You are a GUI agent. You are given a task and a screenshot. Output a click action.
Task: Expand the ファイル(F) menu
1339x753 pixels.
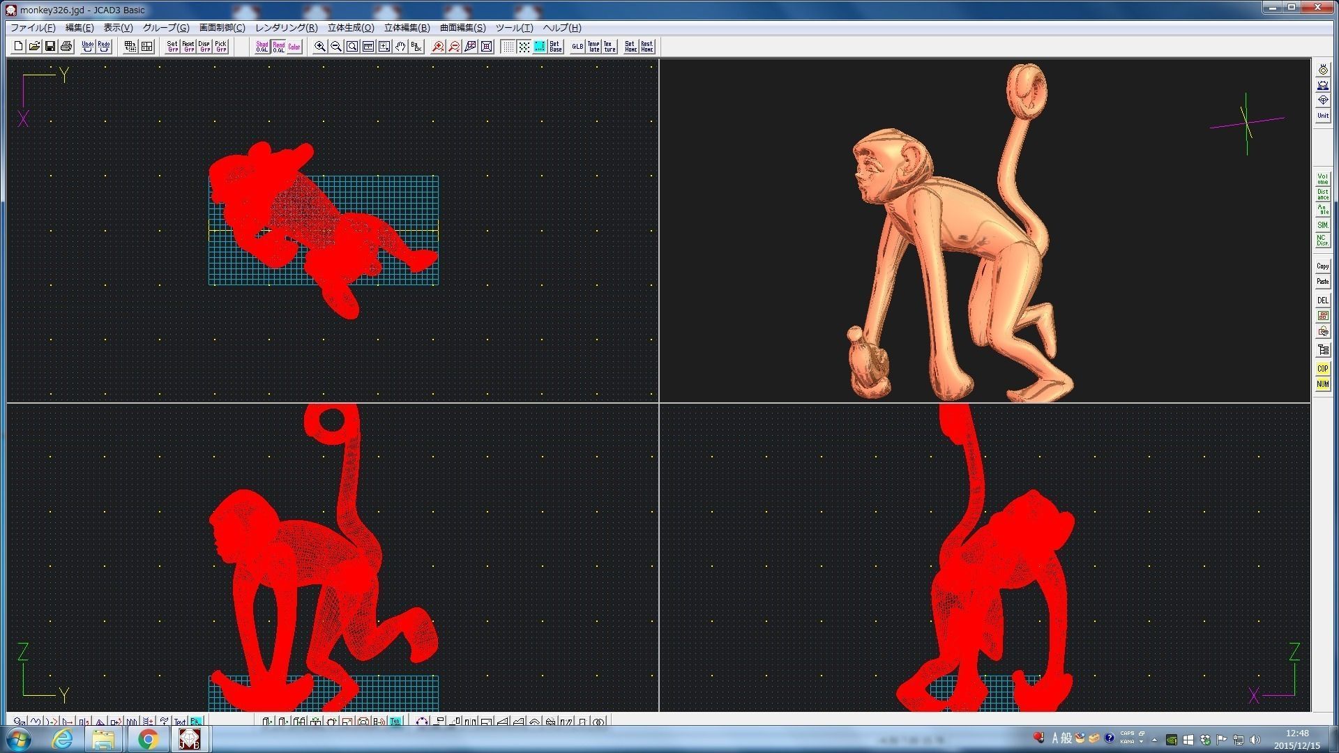(32, 28)
